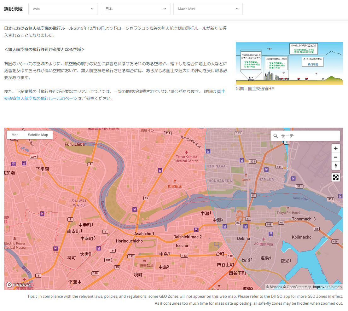This screenshot has height=311, width=348.
Task: Click the Tokyu Rei Hotel icon
Action: coord(288,208)
